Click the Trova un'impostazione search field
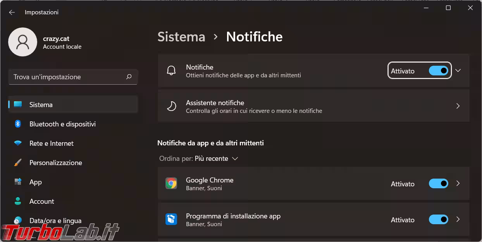The height and width of the screenshot is (242, 482). click(68, 77)
